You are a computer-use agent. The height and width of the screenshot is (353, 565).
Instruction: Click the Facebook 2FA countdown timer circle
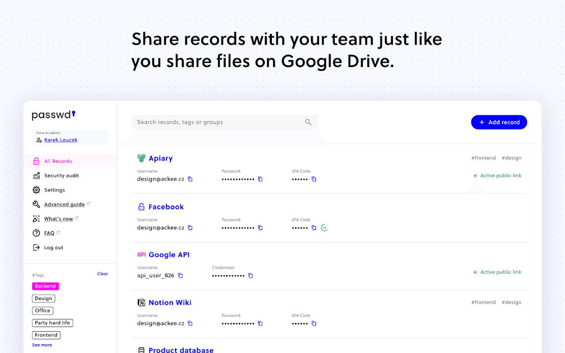pyautogui.click(x=324, y=228)
